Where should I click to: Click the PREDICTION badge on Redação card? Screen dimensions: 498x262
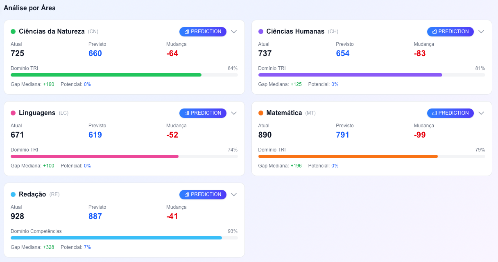pyautogui.click(x=203, y=194)
